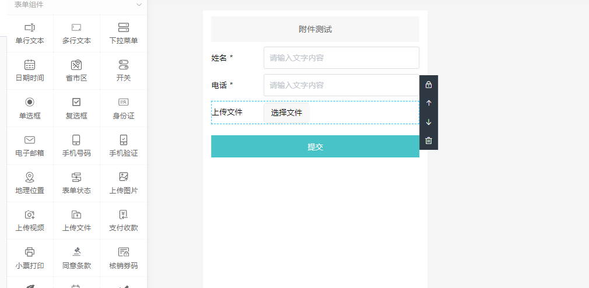Add the 复选框 checkbox component

coord(76,108)
